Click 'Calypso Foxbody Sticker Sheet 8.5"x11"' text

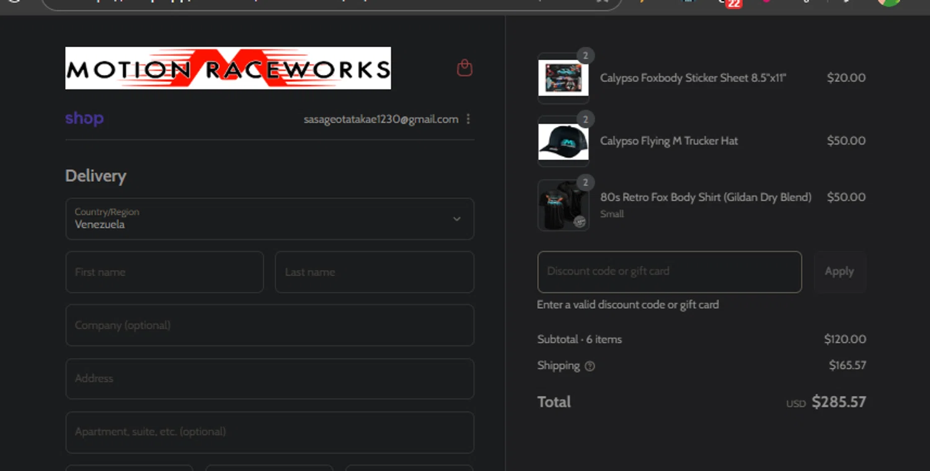click(x=693, y=78)
